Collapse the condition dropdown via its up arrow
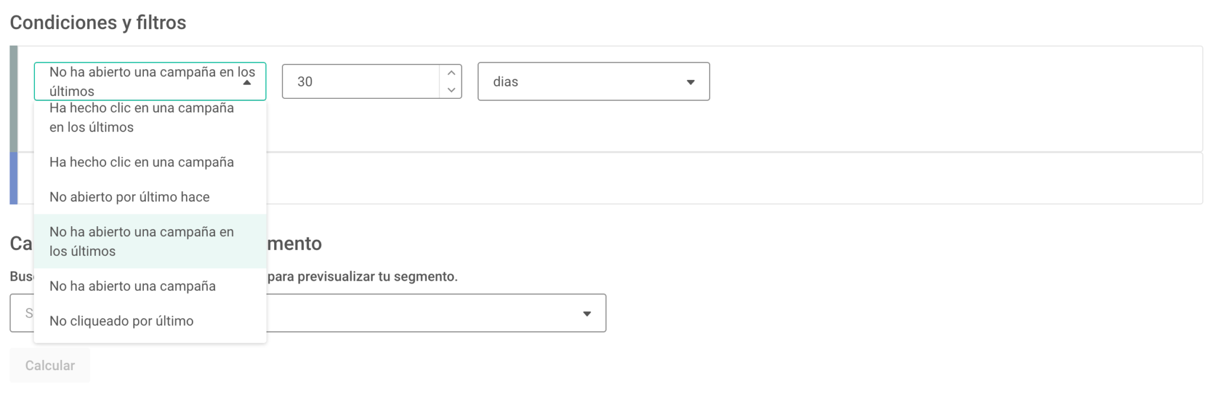1213x405 pixels. pyautogui.click(x=247, y=83)
